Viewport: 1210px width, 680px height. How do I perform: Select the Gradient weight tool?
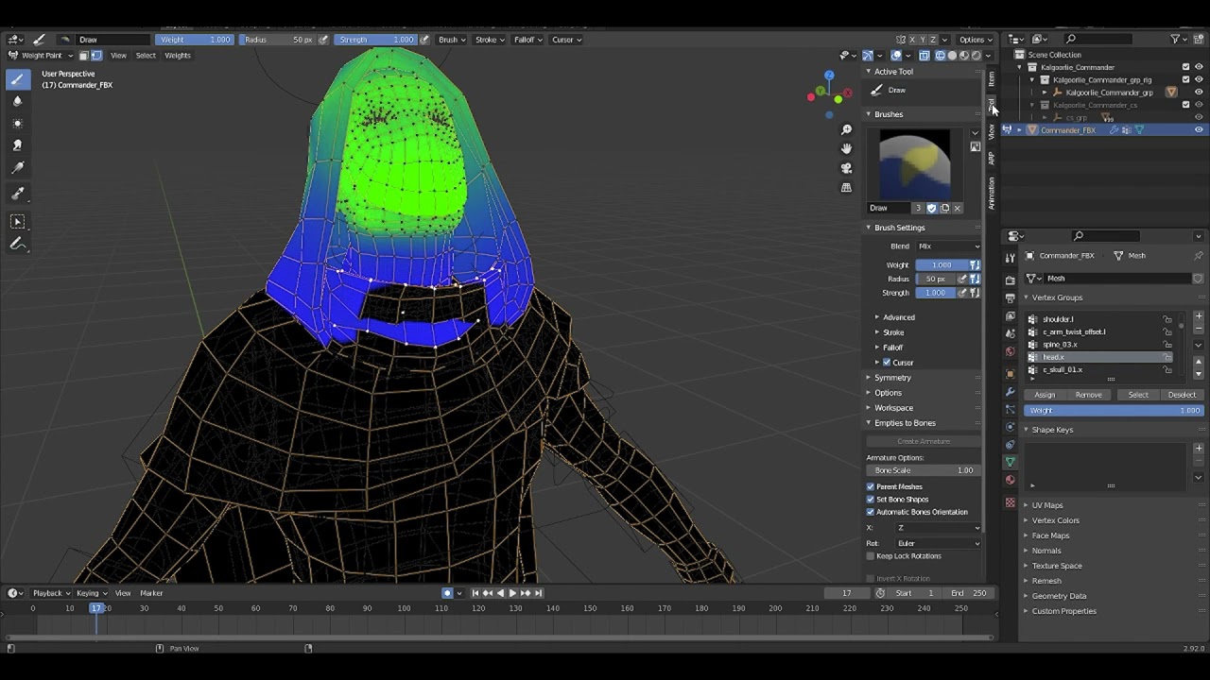click(17, 168)
